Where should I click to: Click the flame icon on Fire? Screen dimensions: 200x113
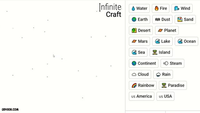157,8
